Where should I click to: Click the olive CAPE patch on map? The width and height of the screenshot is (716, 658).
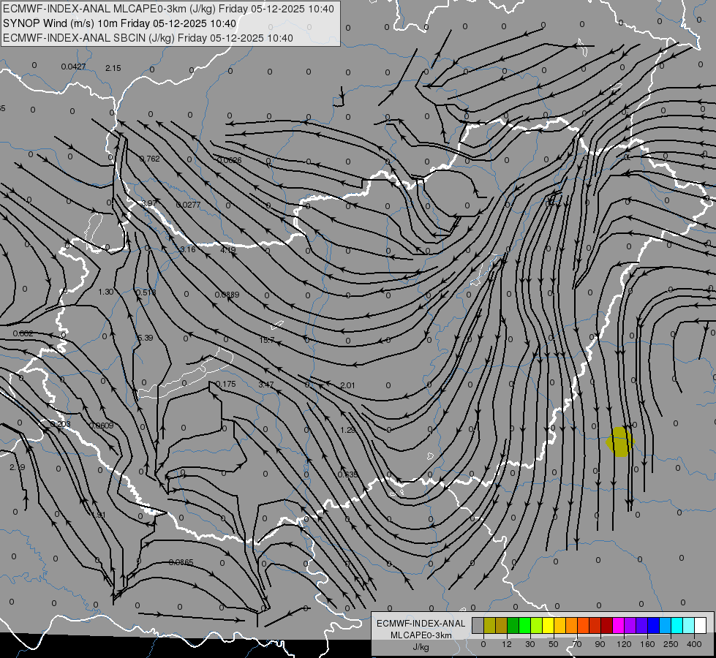click(x=620, y=442)
